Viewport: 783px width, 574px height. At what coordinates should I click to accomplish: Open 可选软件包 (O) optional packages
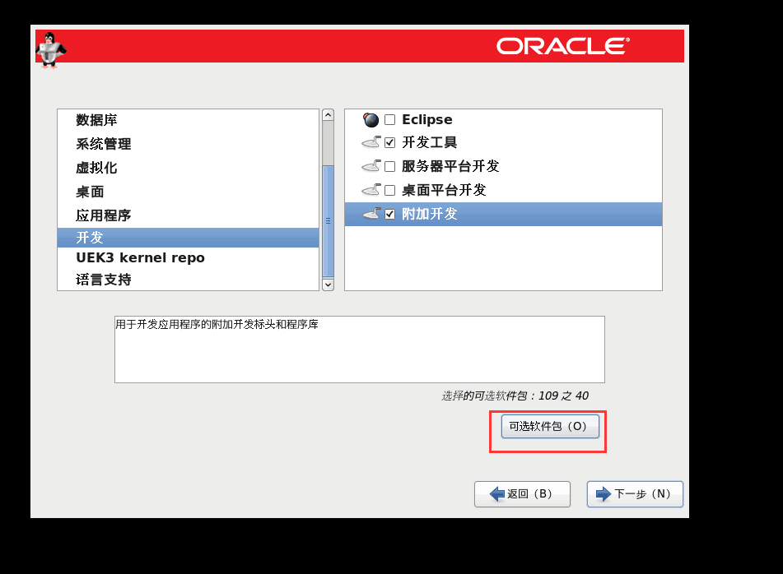(x=549, y=426)
